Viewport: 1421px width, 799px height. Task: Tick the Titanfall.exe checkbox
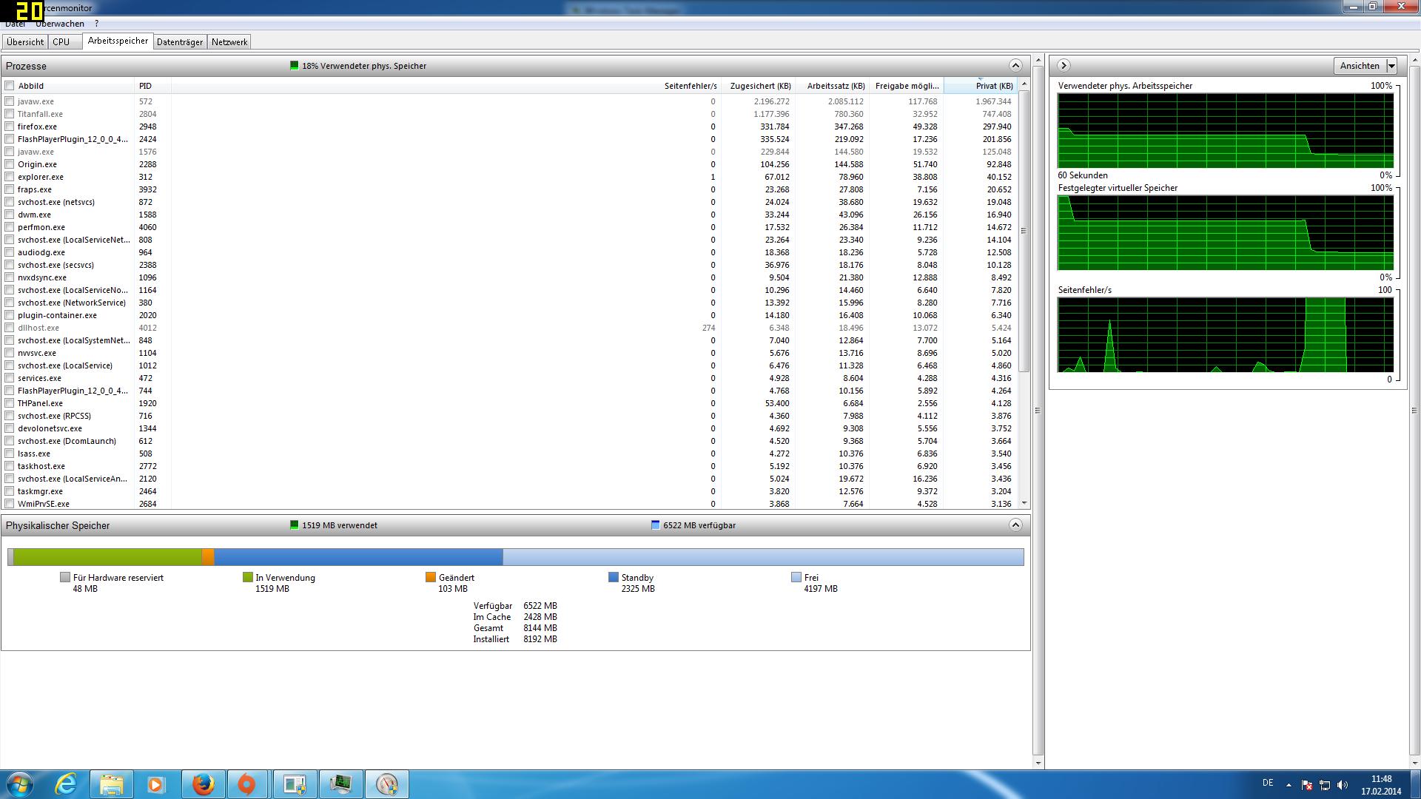pyautogui.click(x=10, y=114)
